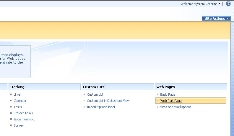Open the Project Tasks link

click(23, 113)
